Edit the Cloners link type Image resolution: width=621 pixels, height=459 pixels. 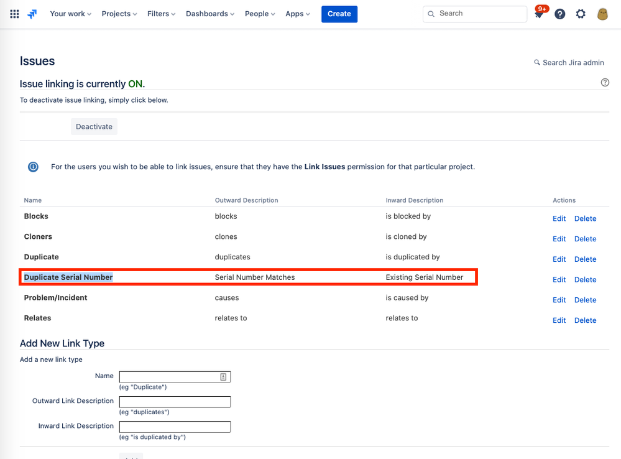pos(559,239)
